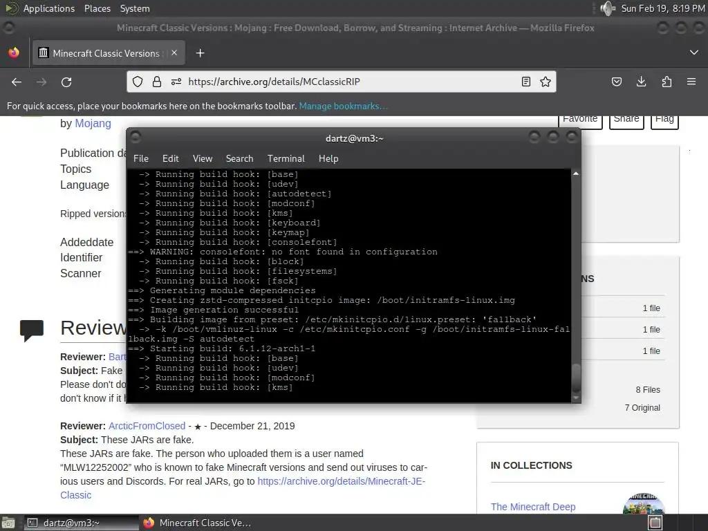Open the terminal Terminal menu

pos(286,158)
